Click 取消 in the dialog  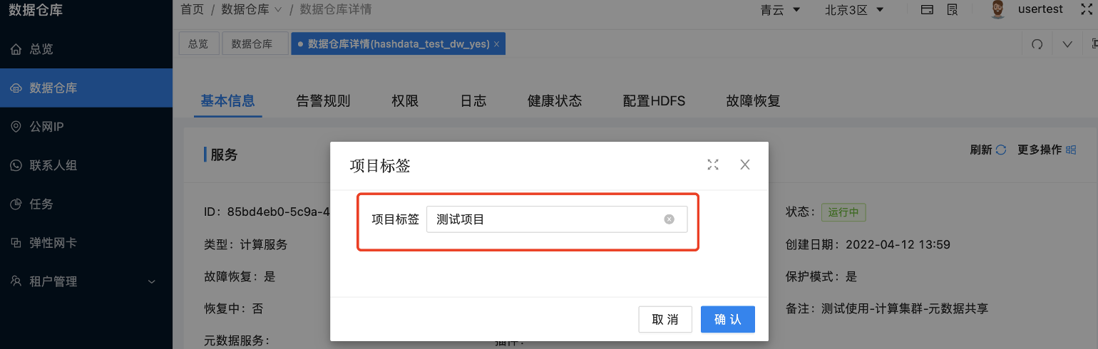click(x=665, y=319)
